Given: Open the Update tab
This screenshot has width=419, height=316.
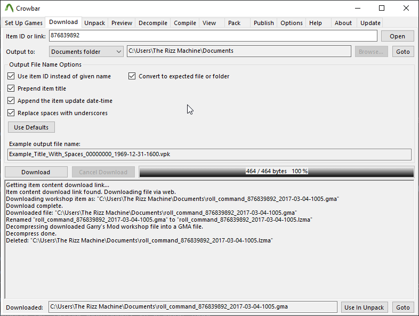Looking at the screenshot, I should coord(370,23).
